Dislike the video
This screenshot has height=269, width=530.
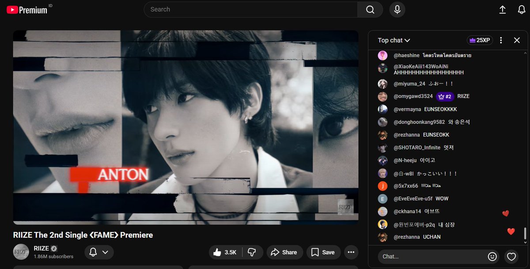point(252,252)
